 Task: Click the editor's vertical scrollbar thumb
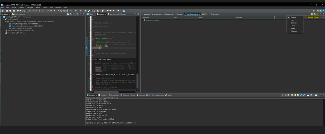click(x=137, y=81)
